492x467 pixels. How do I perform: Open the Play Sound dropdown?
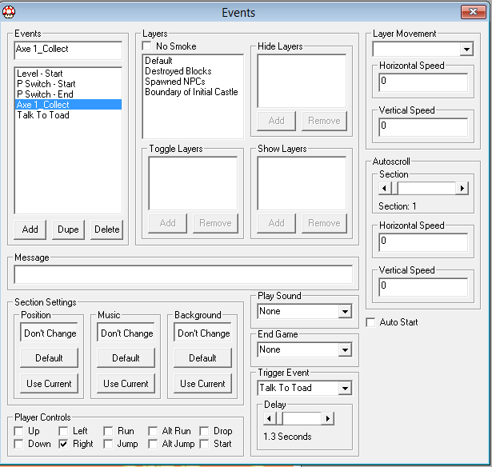point(345,311)
